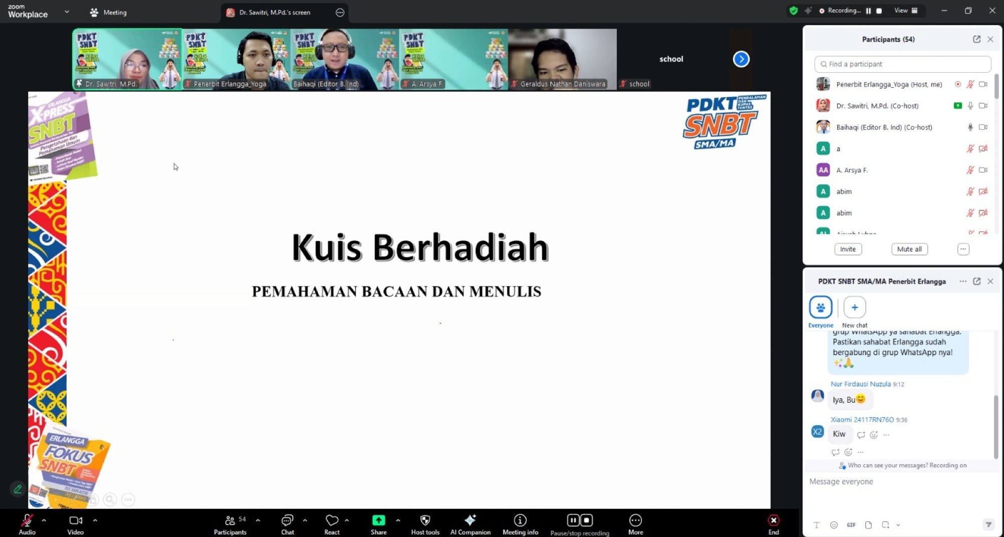Expand the Video options arrow
This screenshot has width=1004, height=537.
pyautogui.click(x=95, y=520)
